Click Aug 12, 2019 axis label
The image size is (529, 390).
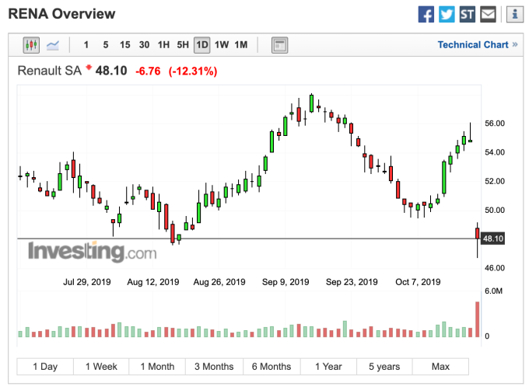click(152, 282)
